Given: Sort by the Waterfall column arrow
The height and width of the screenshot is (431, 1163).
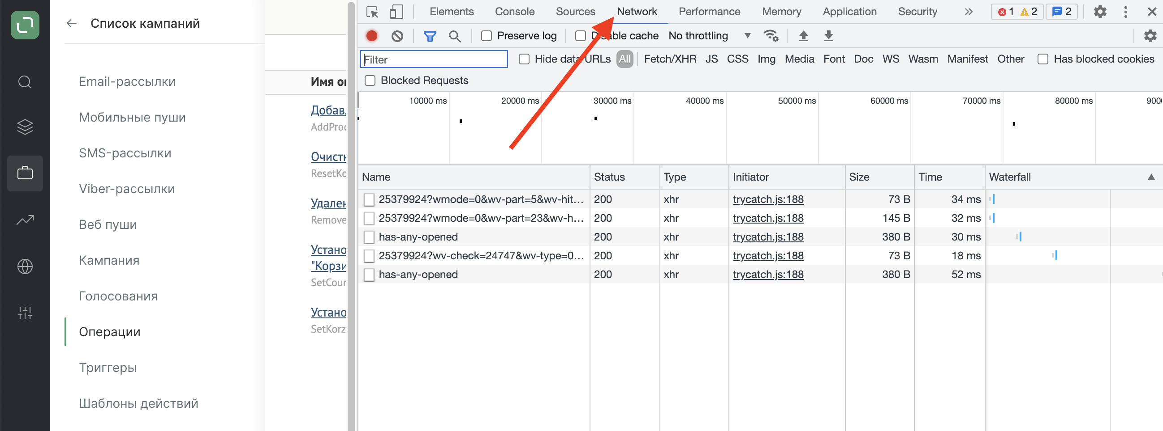Looking at the screenshot, I should 1151,177.
